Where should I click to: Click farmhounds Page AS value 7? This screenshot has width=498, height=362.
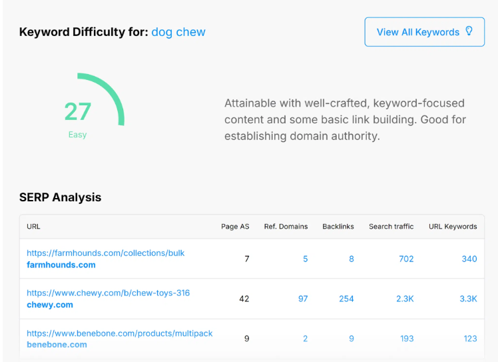click(247, 259)
